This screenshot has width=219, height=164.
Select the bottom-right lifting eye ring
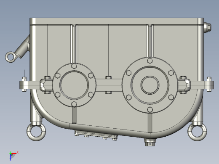tap(197, 132)
